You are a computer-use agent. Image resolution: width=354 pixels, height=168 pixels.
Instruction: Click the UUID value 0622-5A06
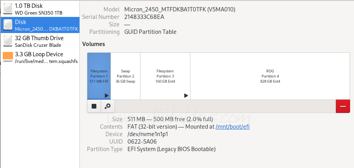tap(142, 142)
